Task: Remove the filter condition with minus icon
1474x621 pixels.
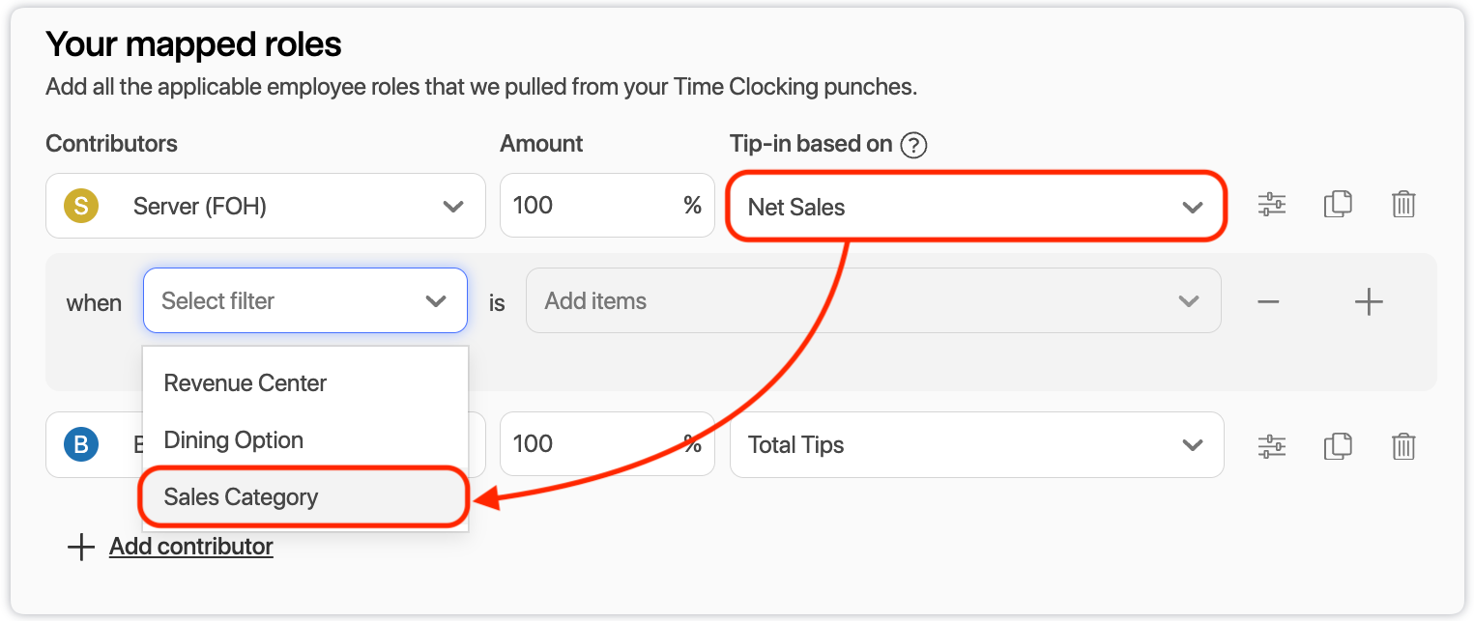Action: (1268, 301)
